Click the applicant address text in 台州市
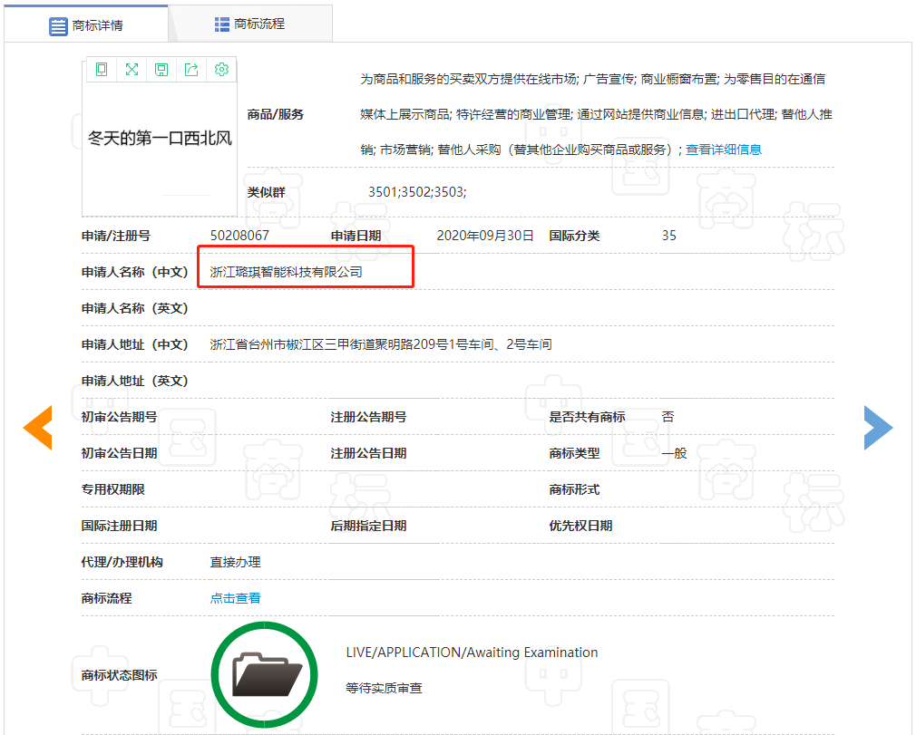The image size is (916, 735). point(381,344)
